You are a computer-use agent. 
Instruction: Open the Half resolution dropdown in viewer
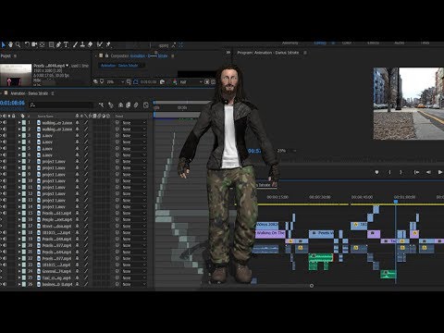(191, 82)
